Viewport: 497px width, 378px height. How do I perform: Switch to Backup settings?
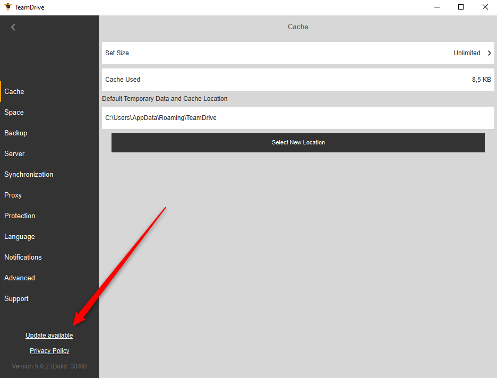(x=49, y=133)
